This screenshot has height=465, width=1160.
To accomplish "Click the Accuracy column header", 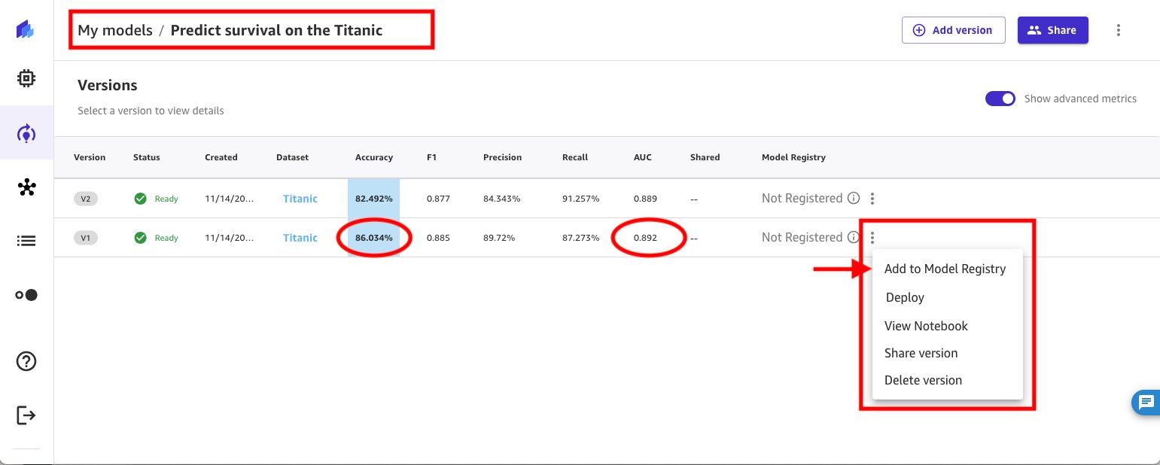I will [374, 157].
